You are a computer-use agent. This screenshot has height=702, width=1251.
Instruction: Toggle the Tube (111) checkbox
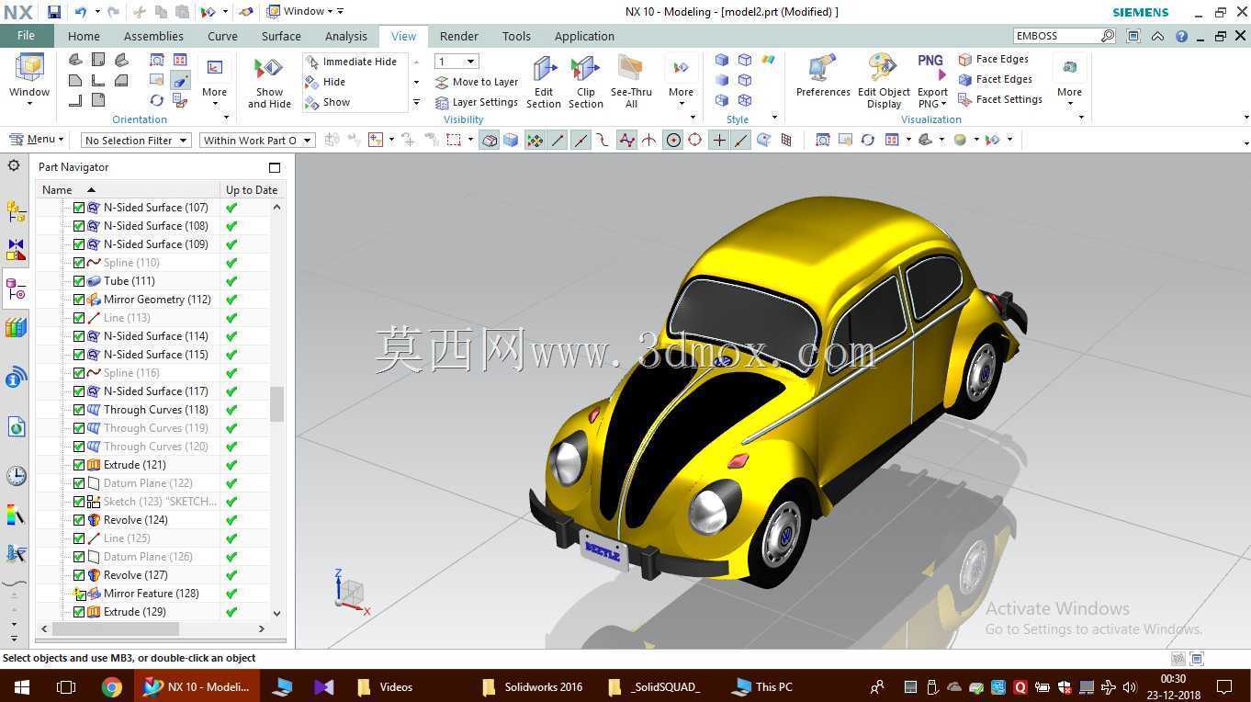tap(79, 281)
